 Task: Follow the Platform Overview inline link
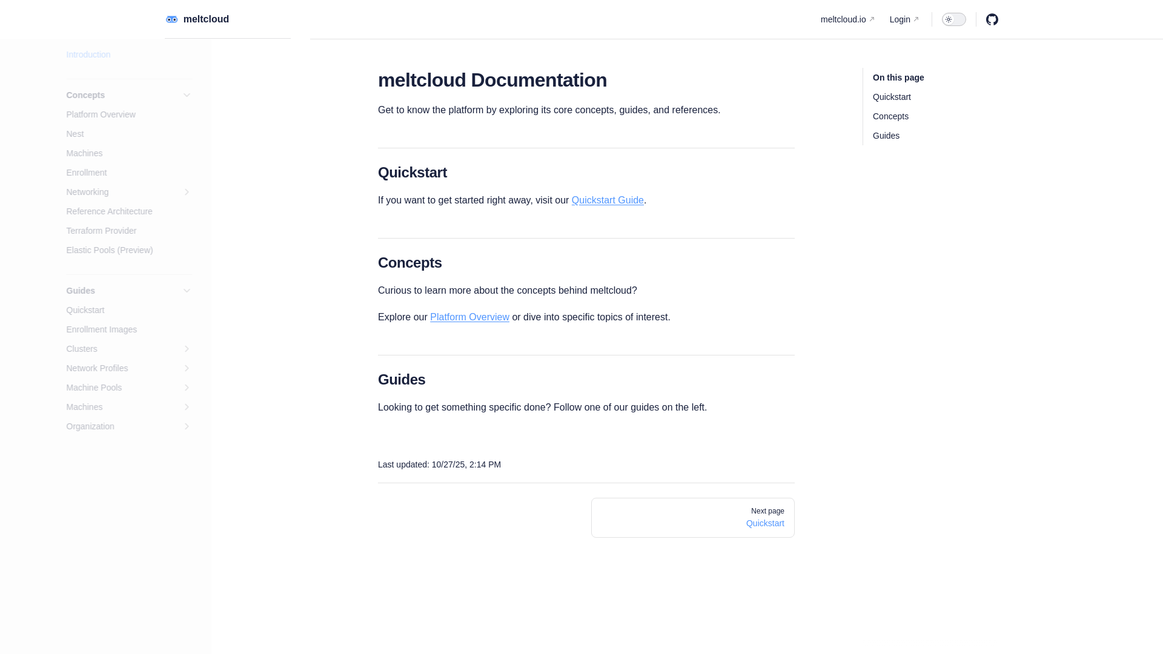coord(469,317)
